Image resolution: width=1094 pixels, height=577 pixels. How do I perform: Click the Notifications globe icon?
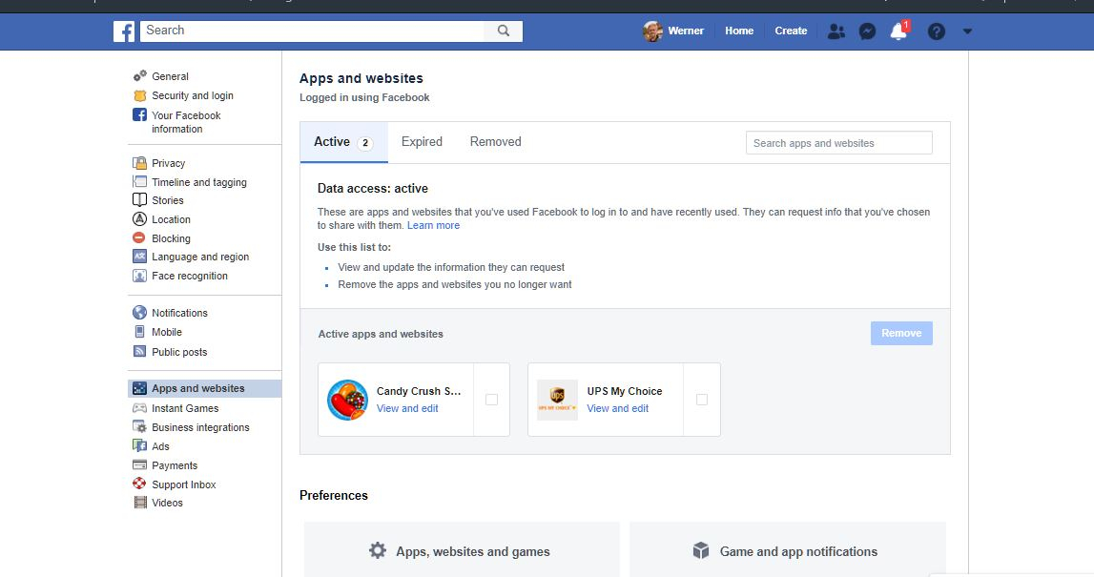click(139, 313)
